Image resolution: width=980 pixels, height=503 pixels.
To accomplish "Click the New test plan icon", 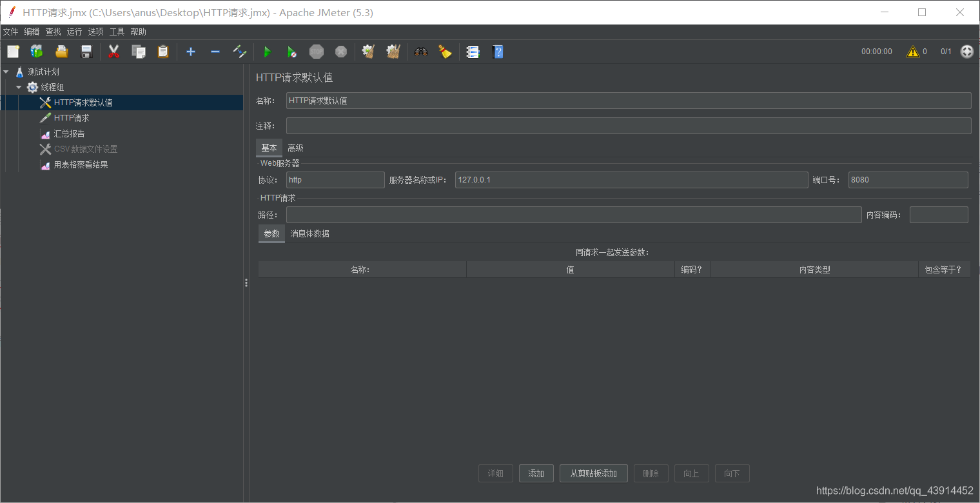I will tap(13, 52).
